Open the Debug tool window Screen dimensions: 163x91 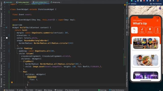coord(48,90)
